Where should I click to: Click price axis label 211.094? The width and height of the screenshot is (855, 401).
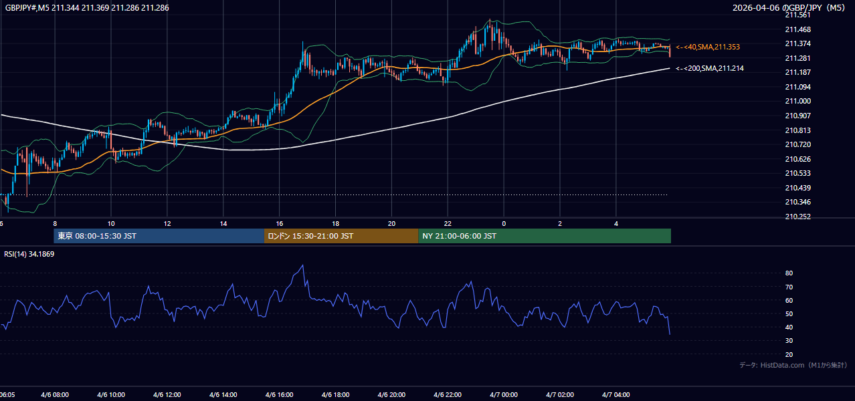pos(797,87)
